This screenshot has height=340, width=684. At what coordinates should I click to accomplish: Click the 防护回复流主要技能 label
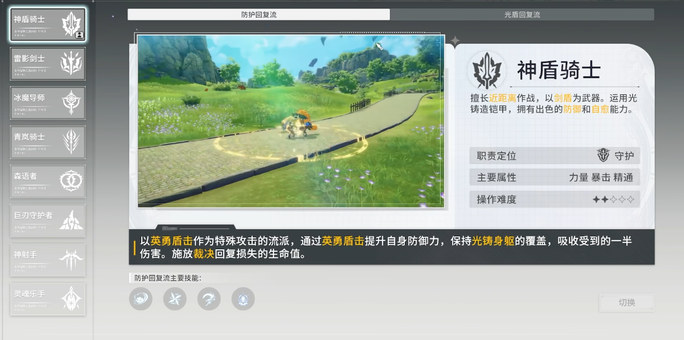[168, 278]
